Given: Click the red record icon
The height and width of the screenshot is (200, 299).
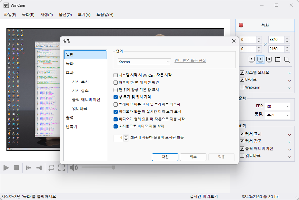Looking at the screenshot, I should tap(241, 25).
